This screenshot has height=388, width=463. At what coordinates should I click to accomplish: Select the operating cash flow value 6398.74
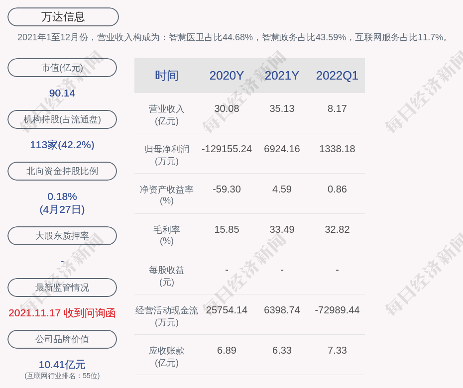pyautogui.click(x=282, y=310)
